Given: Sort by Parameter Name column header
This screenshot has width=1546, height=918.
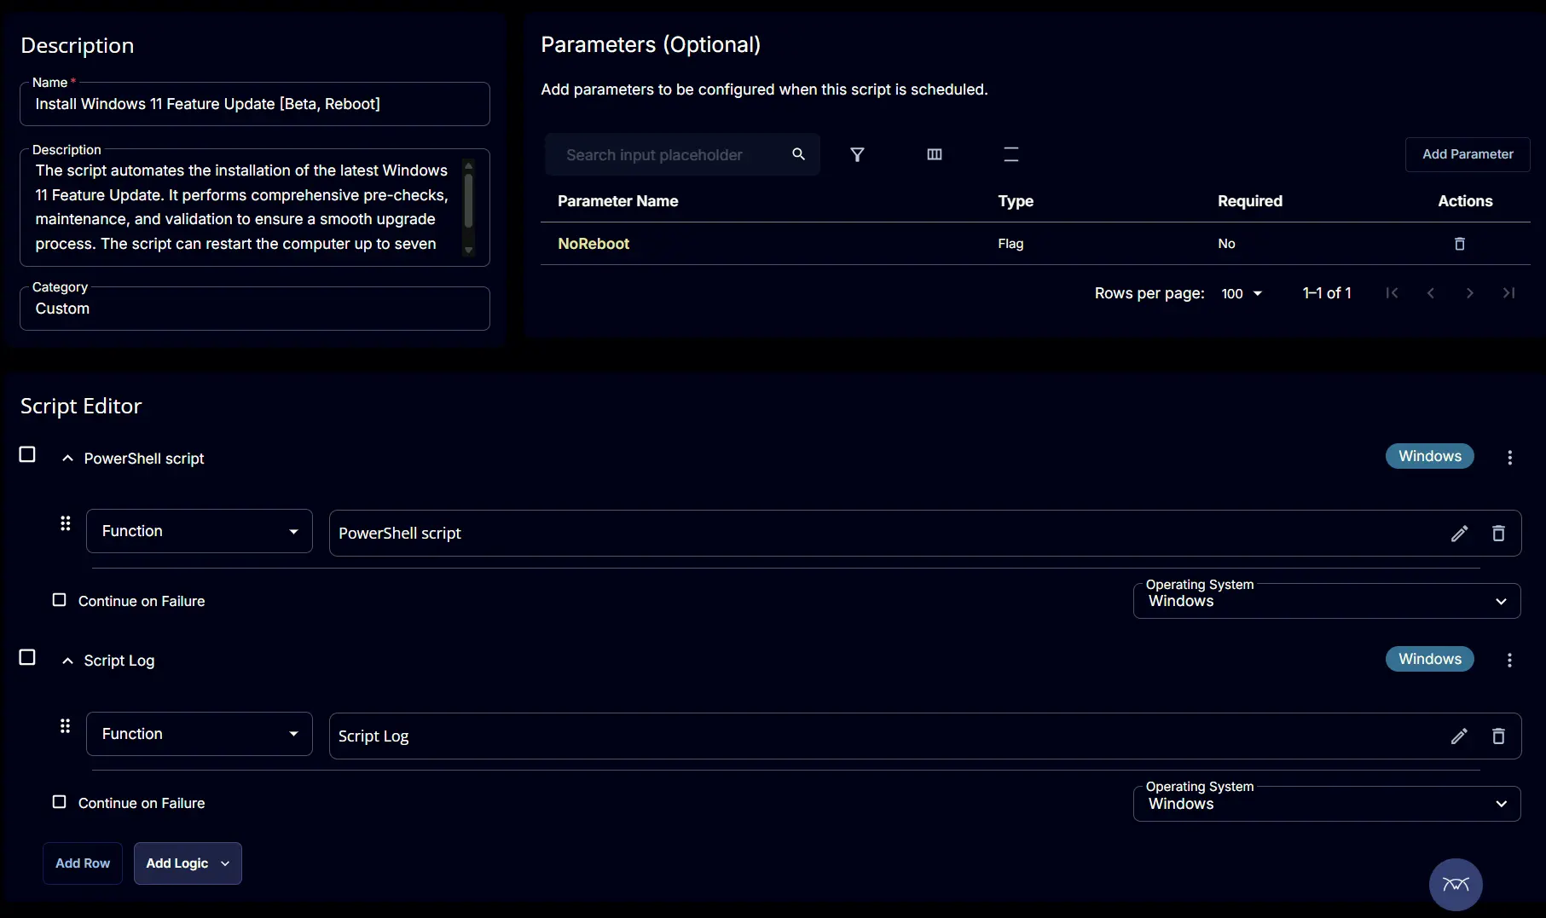Looking at the screenshot, I should (x=618, y=201).
